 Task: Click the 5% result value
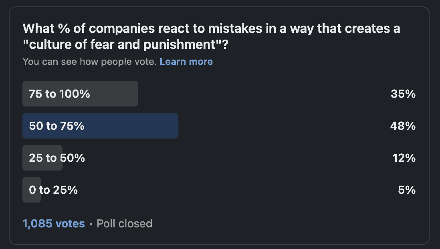(407, 190)
